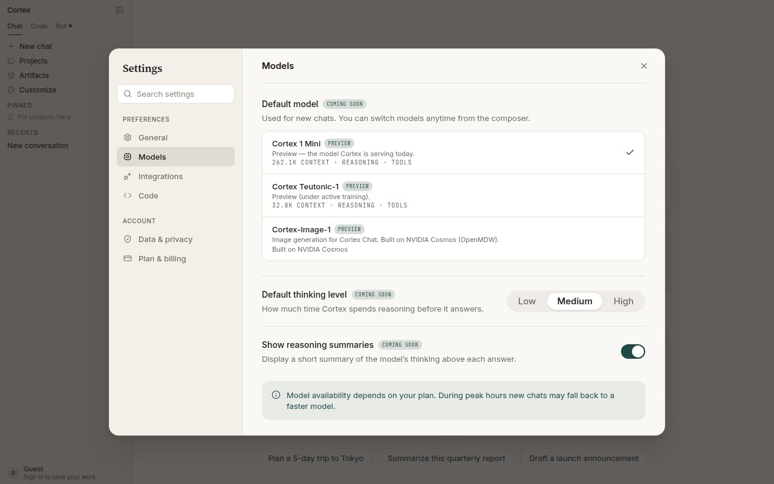Click the pin icon beside Pin projects here
Image resolution: width=774 pixels, height=484 pixels.
[11, 117]
